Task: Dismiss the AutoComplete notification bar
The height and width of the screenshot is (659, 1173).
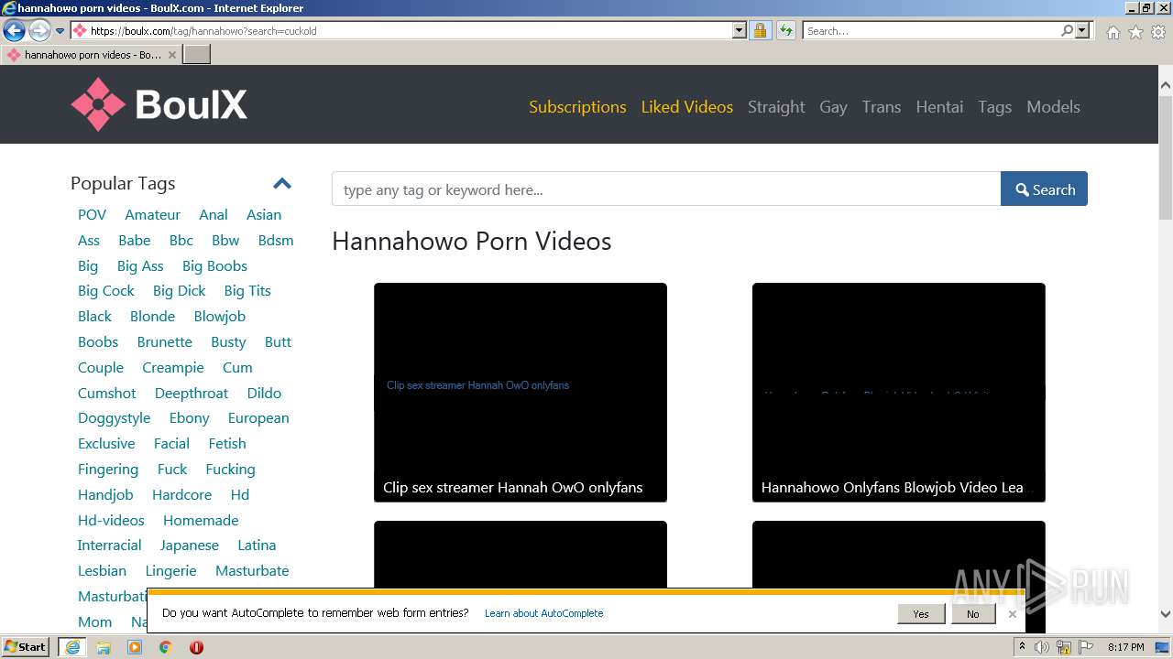Action: tap(1012, 614)
